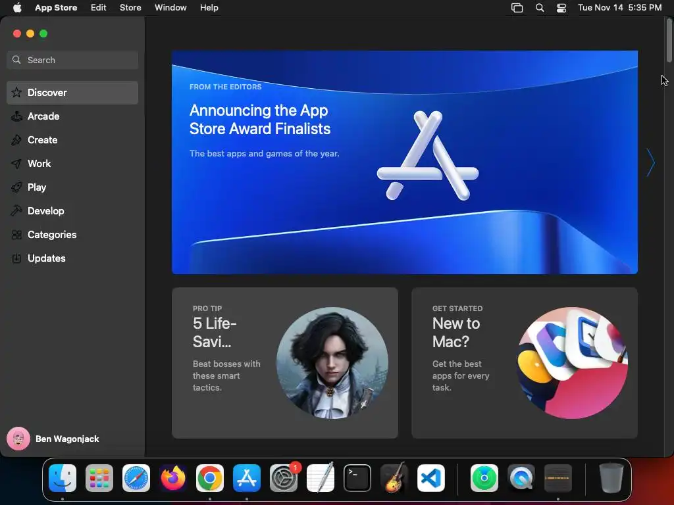This screenshot has width=674, height=505.
Task: Open Find My from the Dock
Action: tap(484, 478)
